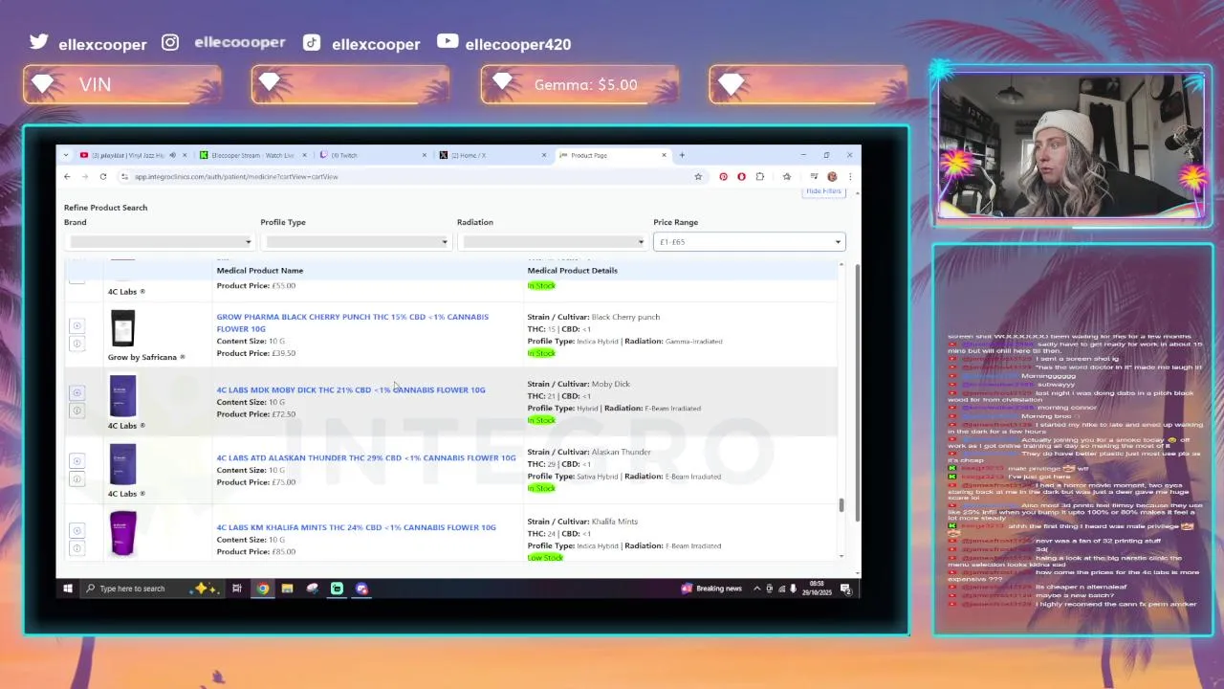1224x689 pixels.
Task: Open Task View on the taskbar
Action: tap(236, 589)
